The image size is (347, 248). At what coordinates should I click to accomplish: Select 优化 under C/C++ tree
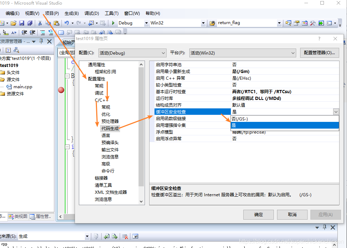coord(106,114)
